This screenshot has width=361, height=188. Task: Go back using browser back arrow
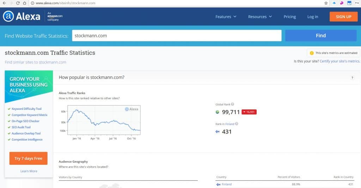tap(4, 3)
